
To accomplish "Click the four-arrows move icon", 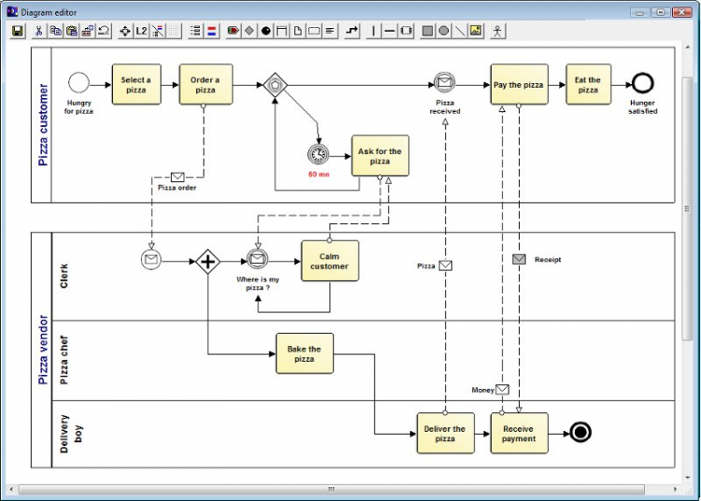I will coord(125,31).
